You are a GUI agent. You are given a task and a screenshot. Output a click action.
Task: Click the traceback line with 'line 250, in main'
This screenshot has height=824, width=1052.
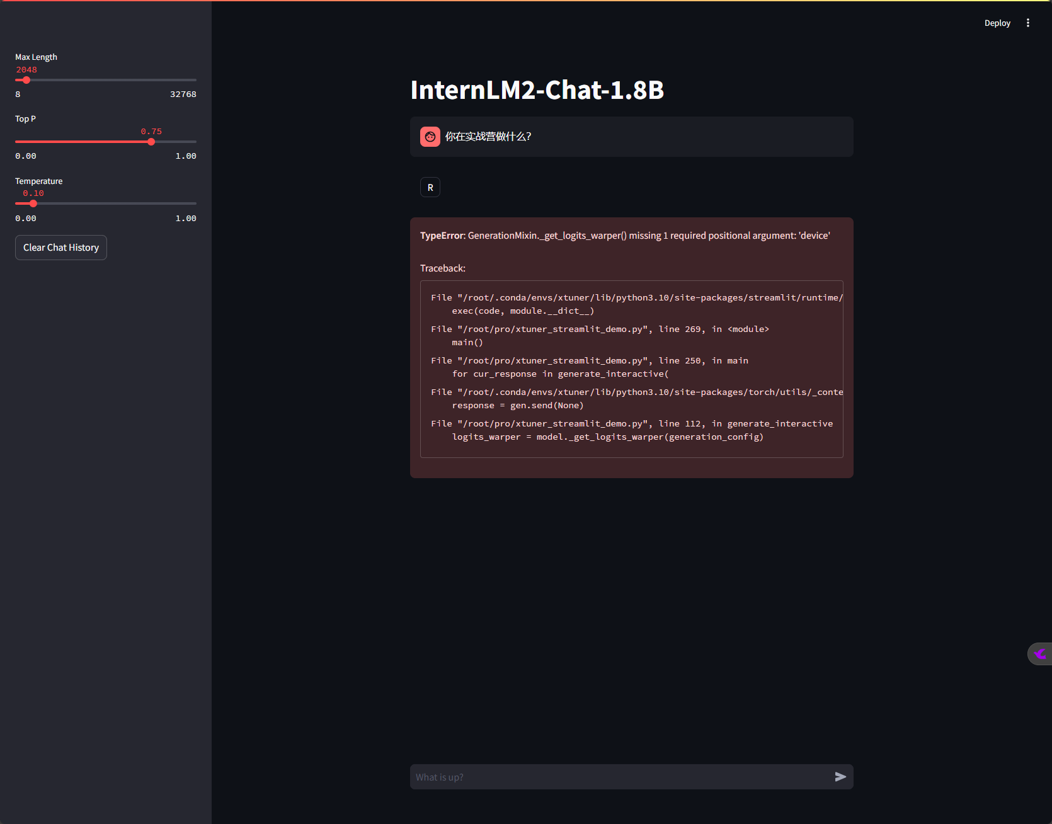(590, 360)
